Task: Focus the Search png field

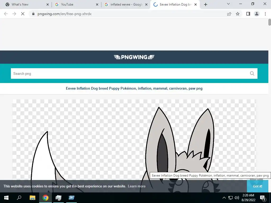Action: [134, 73]
